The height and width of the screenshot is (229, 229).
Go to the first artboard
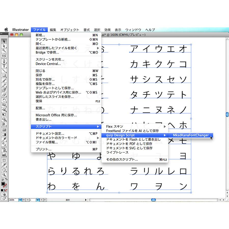pos(24,200)
